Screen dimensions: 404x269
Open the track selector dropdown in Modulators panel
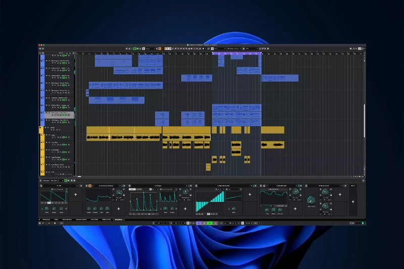(x=53, y=181)
